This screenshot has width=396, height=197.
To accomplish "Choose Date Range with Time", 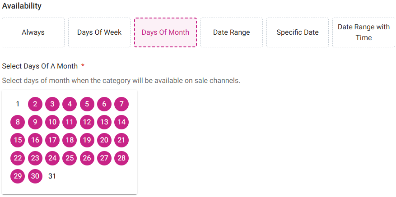I will 363,32.
